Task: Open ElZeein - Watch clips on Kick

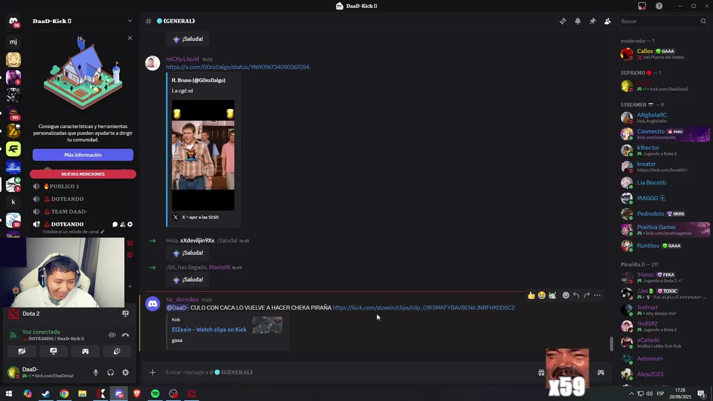Action: 209,330
